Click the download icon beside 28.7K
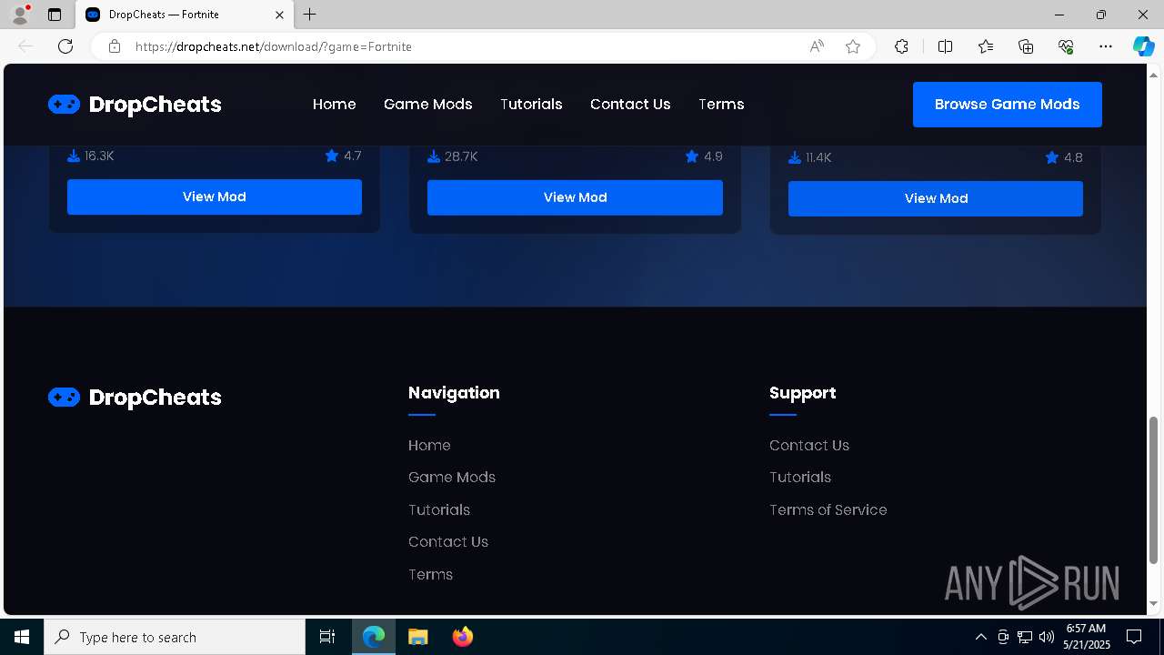Screen dimensions: 1164x655 (x=434, y=156)
